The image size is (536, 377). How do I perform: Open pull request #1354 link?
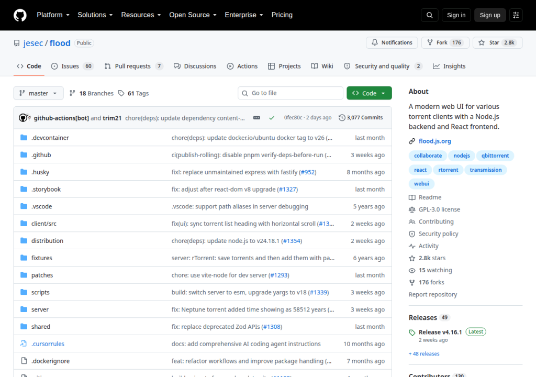(292, 241)
